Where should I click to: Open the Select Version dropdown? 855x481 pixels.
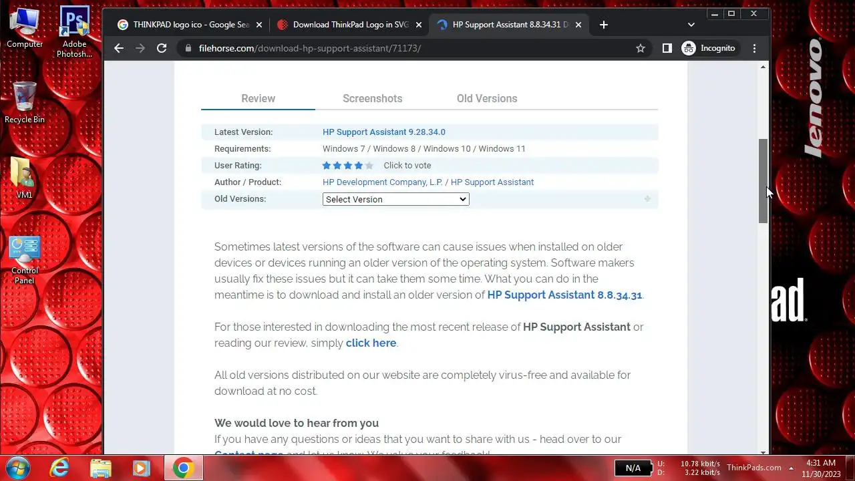click(x=395, y=199)
